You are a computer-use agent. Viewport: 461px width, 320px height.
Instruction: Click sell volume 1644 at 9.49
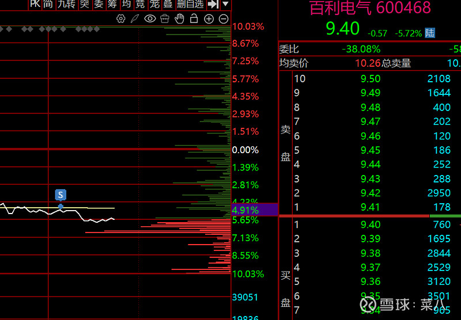(439, 93)
